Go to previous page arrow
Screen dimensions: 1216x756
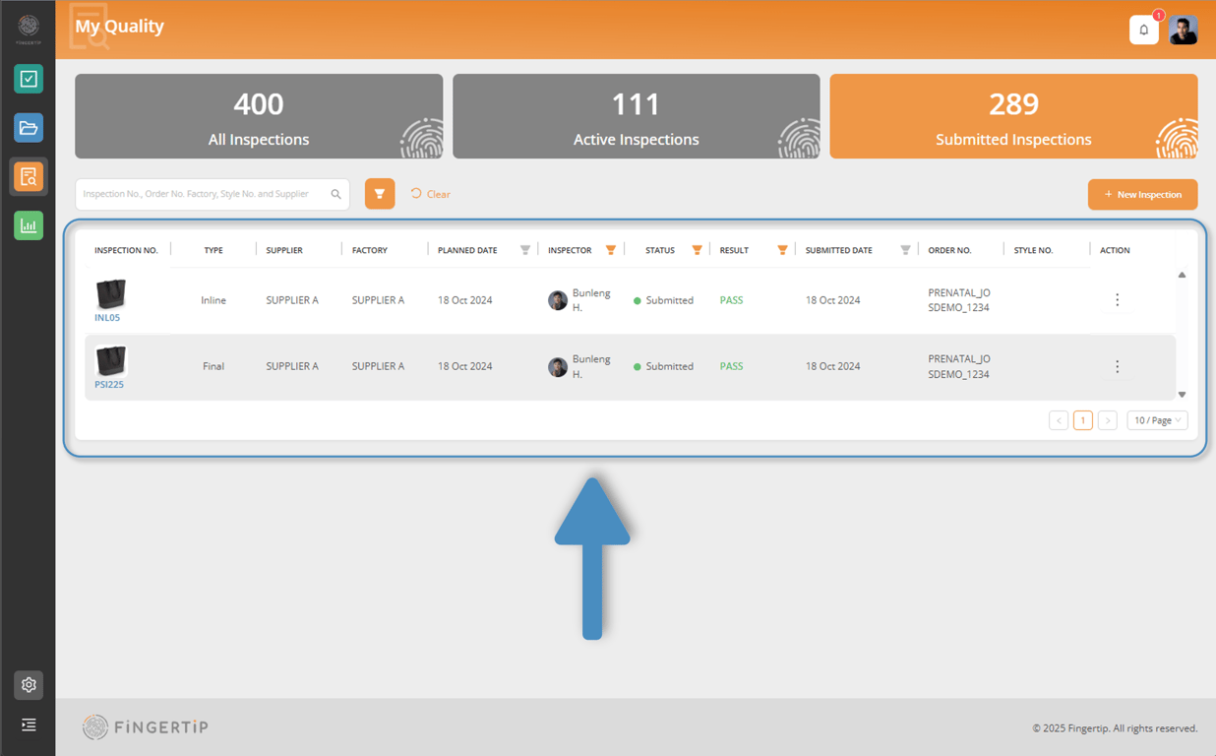[x=1059, y=420]
